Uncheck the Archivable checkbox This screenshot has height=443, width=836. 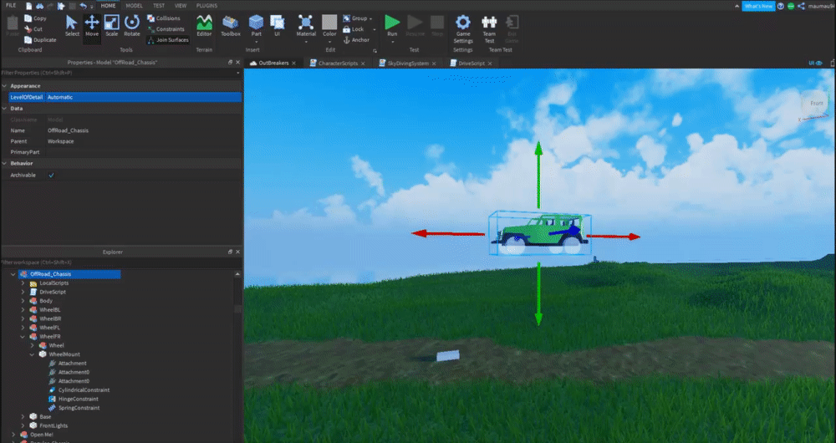51,175
